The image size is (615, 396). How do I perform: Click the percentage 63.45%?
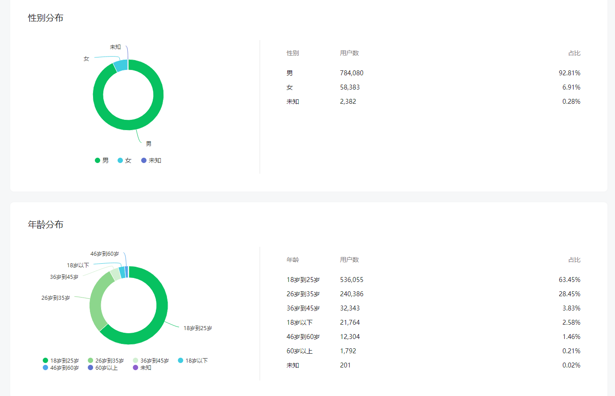tap(570, 280)
